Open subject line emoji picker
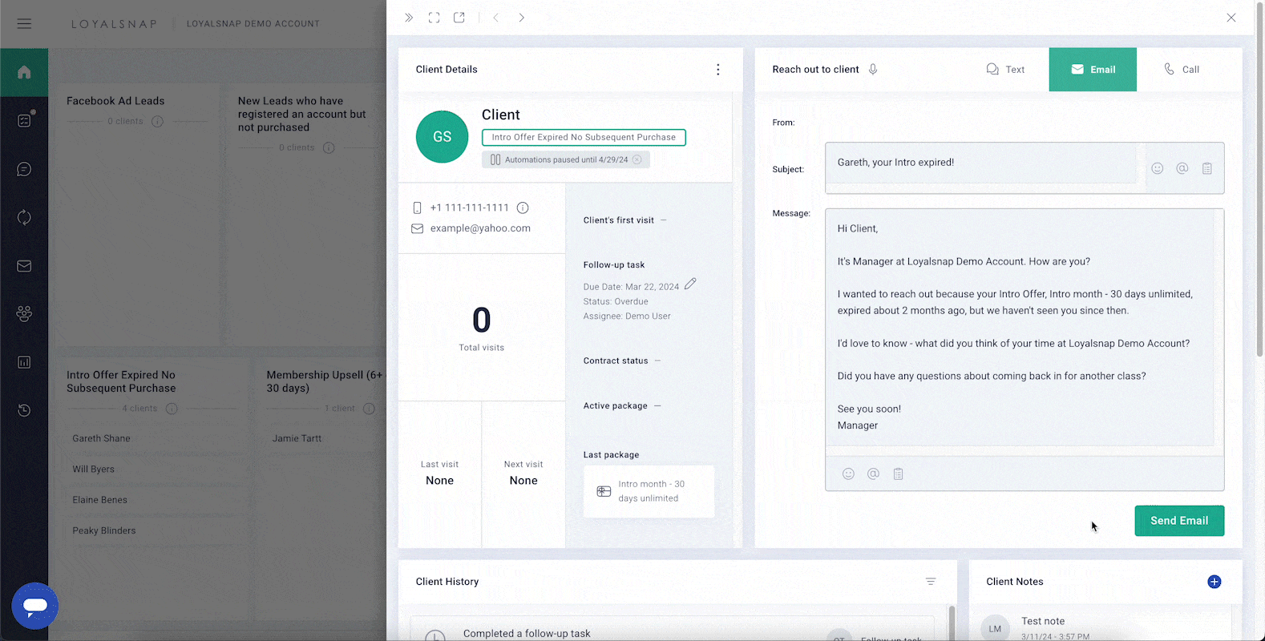This screenshot has width=1265, height=641. tap(1157, 168)
